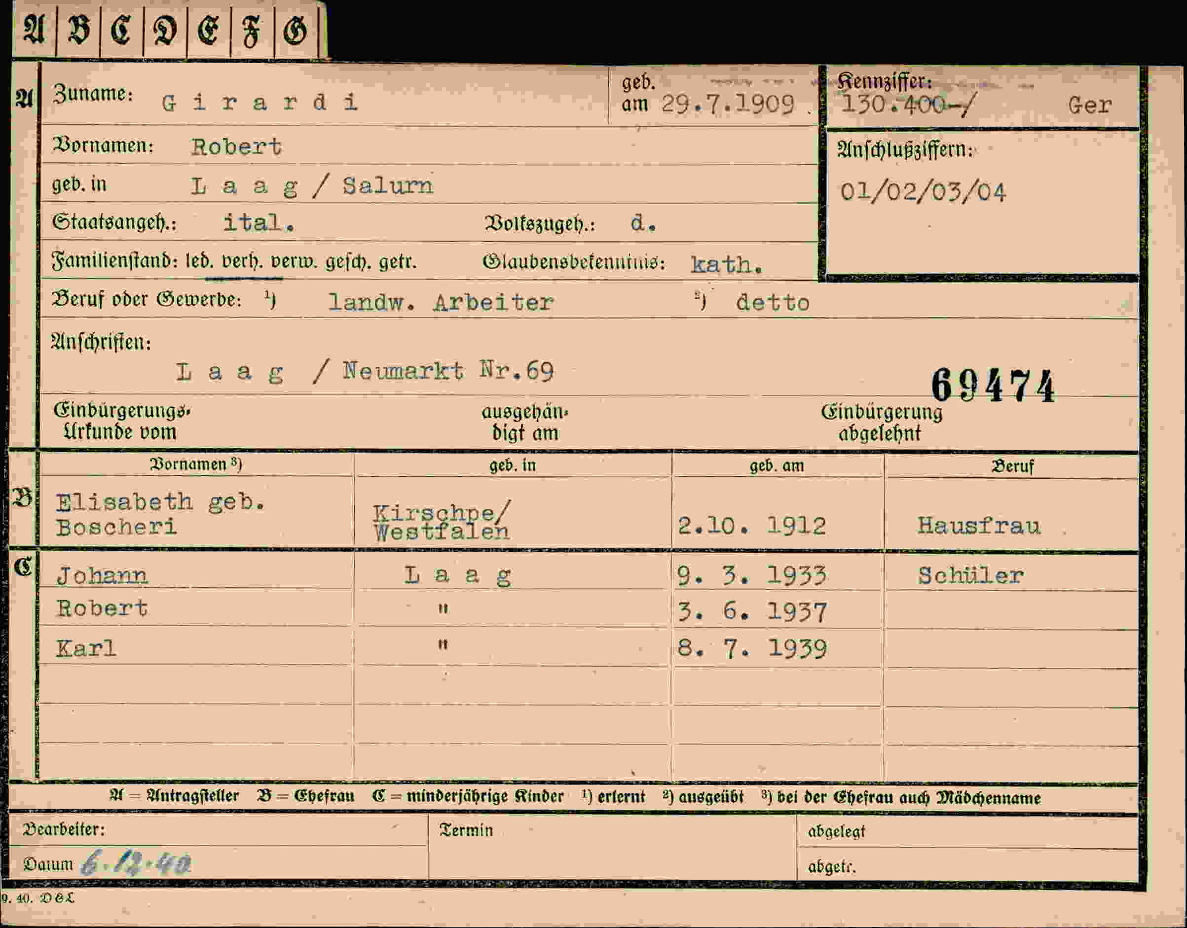1187x928 pixels.
Task: Click the handwritten Datum 6.12.40
Action: coord(136,862)
